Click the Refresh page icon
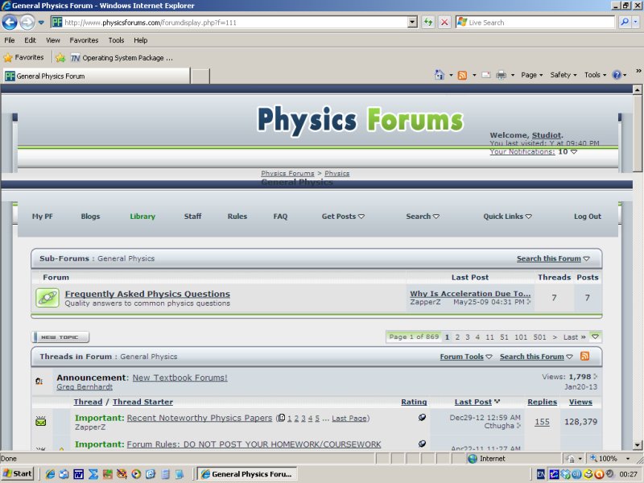The image size is (644, 483). tap(428, 23)
